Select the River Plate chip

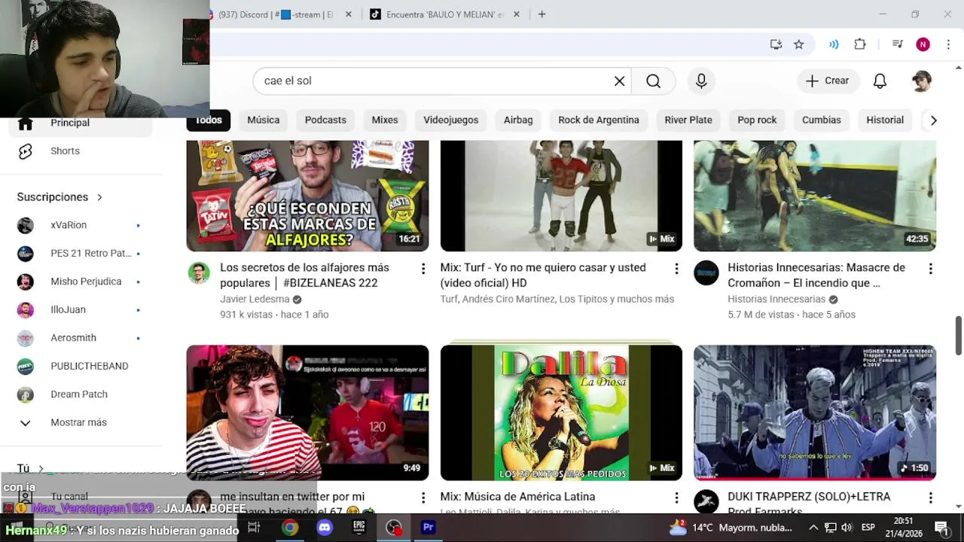(x=688, y=120)
